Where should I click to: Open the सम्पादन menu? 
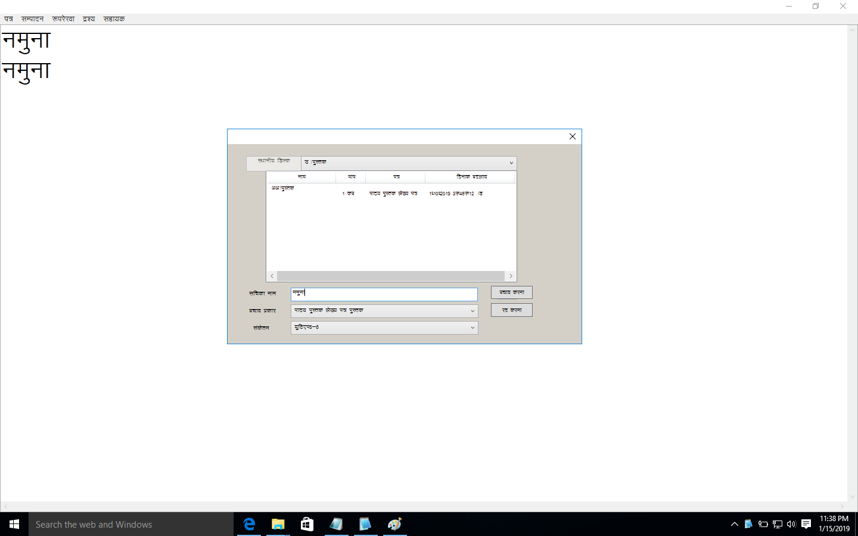tap(32, 19)
